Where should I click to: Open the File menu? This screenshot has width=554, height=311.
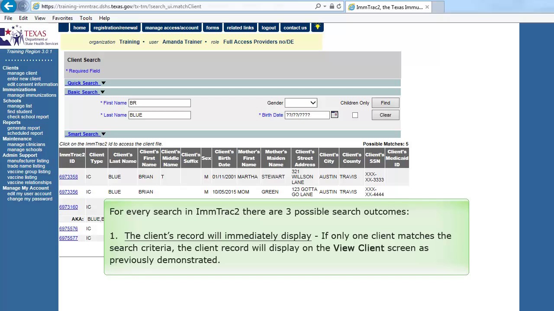tap(8, 18)
